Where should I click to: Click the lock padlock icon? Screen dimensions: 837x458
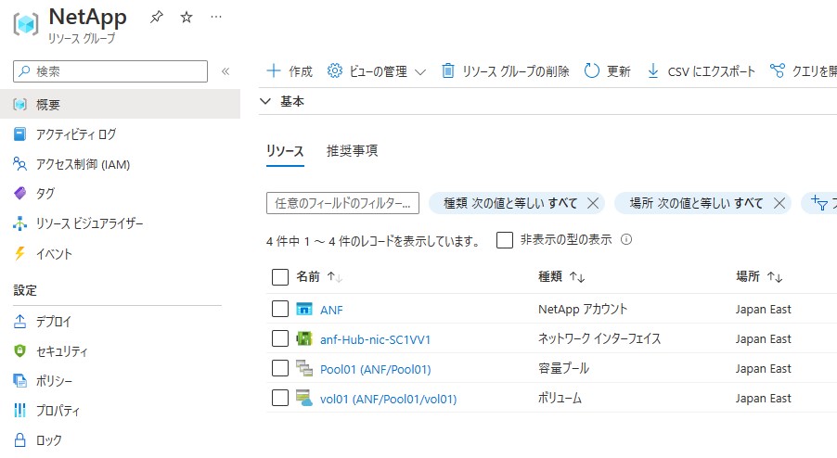[x=19, y=439]
